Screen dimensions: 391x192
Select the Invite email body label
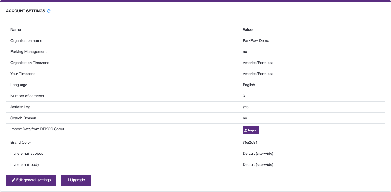pyautogui.click(x=25, y=165)
